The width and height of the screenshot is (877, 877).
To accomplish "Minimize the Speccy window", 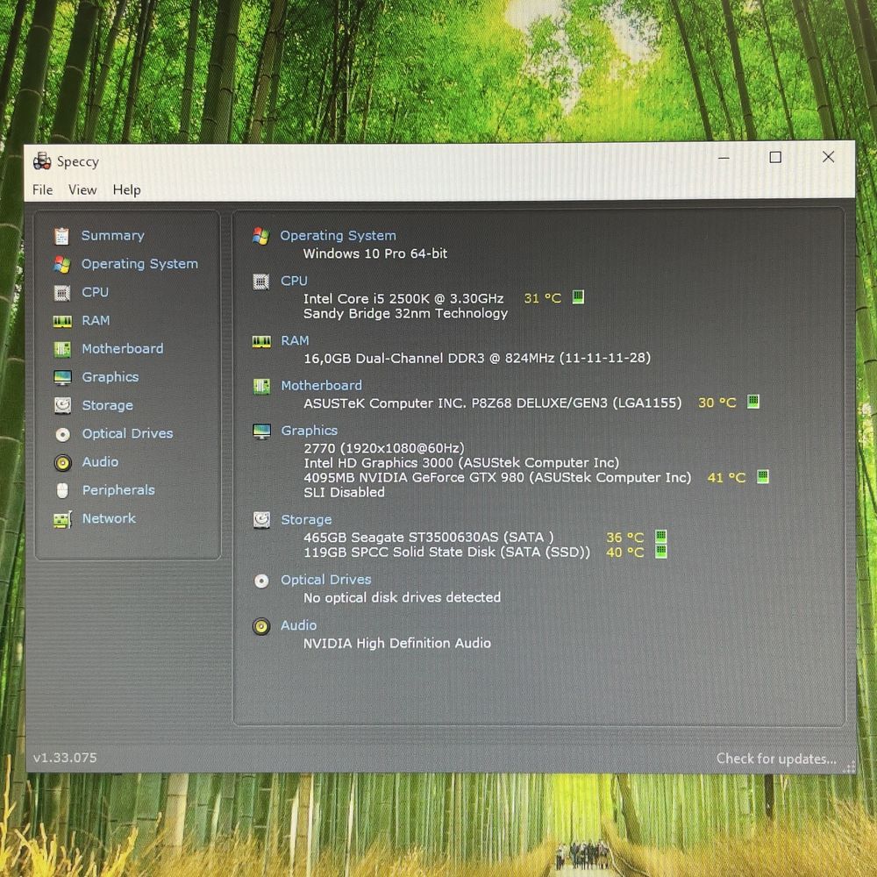I will click(724, 158).
